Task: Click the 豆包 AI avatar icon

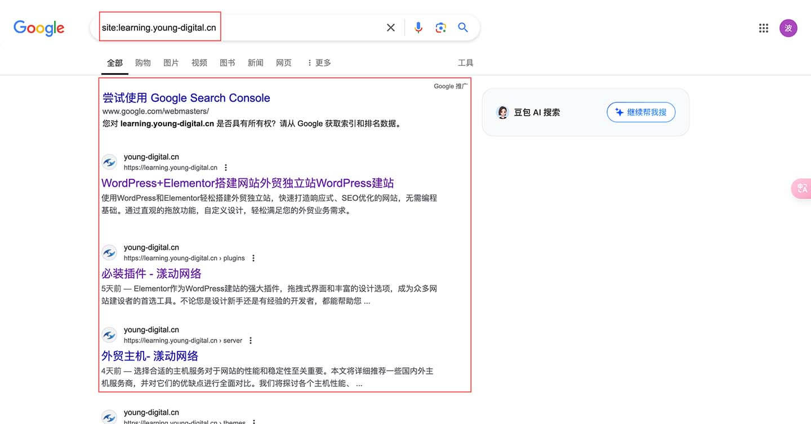Action: point(502,112)
